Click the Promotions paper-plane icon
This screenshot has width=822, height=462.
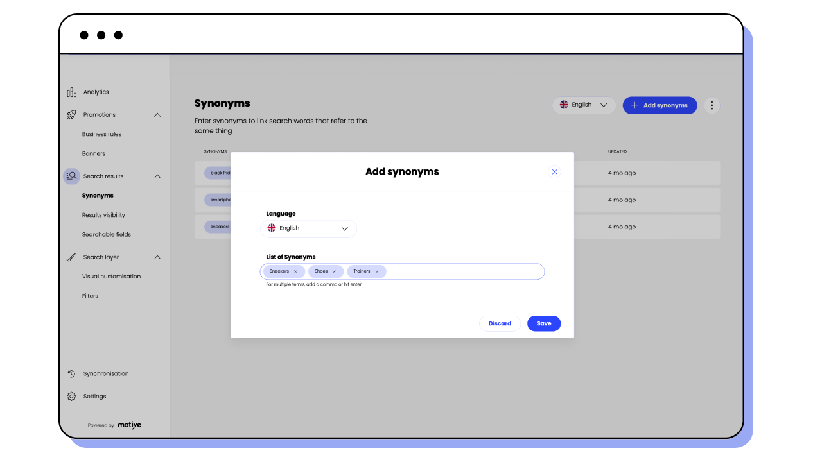click(x=71, y=114)
